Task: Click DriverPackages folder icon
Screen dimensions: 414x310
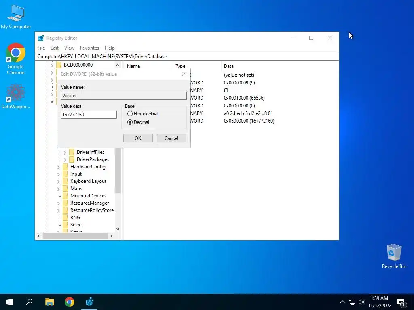Action: [72, 159]
